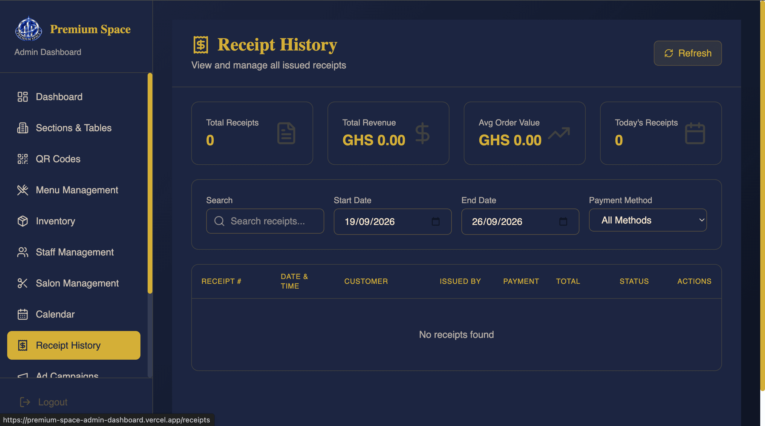Focus the Search receipts input
This screenshot has height=426, width=765.
tap(265, 221)
